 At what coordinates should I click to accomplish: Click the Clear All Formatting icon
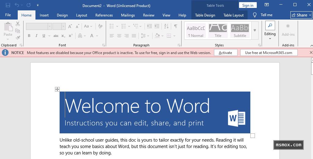(x=100, y=27)
